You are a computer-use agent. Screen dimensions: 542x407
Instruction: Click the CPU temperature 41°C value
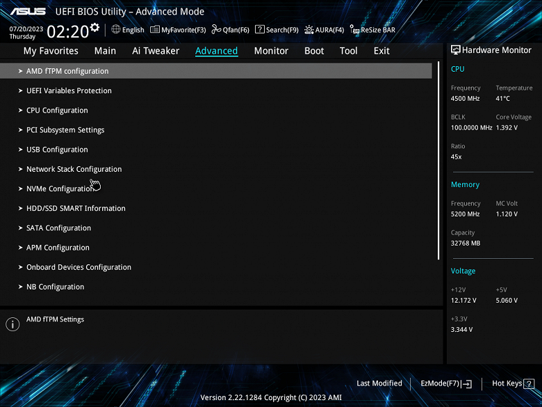[x=502, y=99]
